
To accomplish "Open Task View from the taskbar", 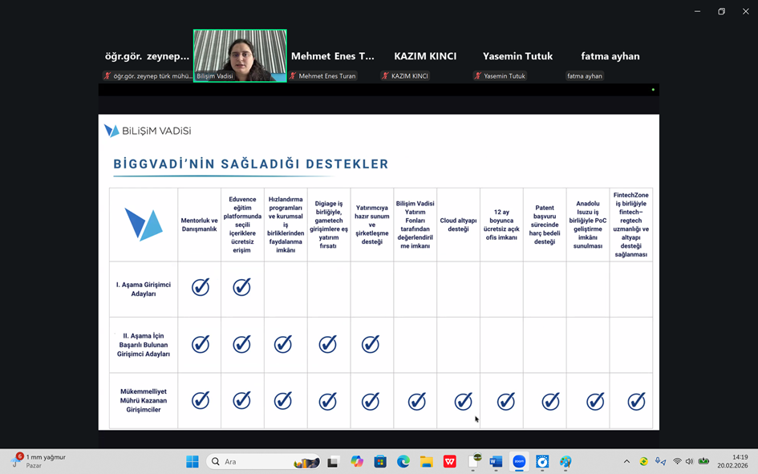I will [x=333, y=461].
